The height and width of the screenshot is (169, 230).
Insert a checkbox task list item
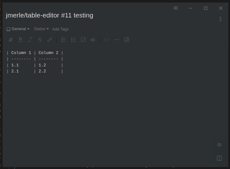tap(83, 40)
